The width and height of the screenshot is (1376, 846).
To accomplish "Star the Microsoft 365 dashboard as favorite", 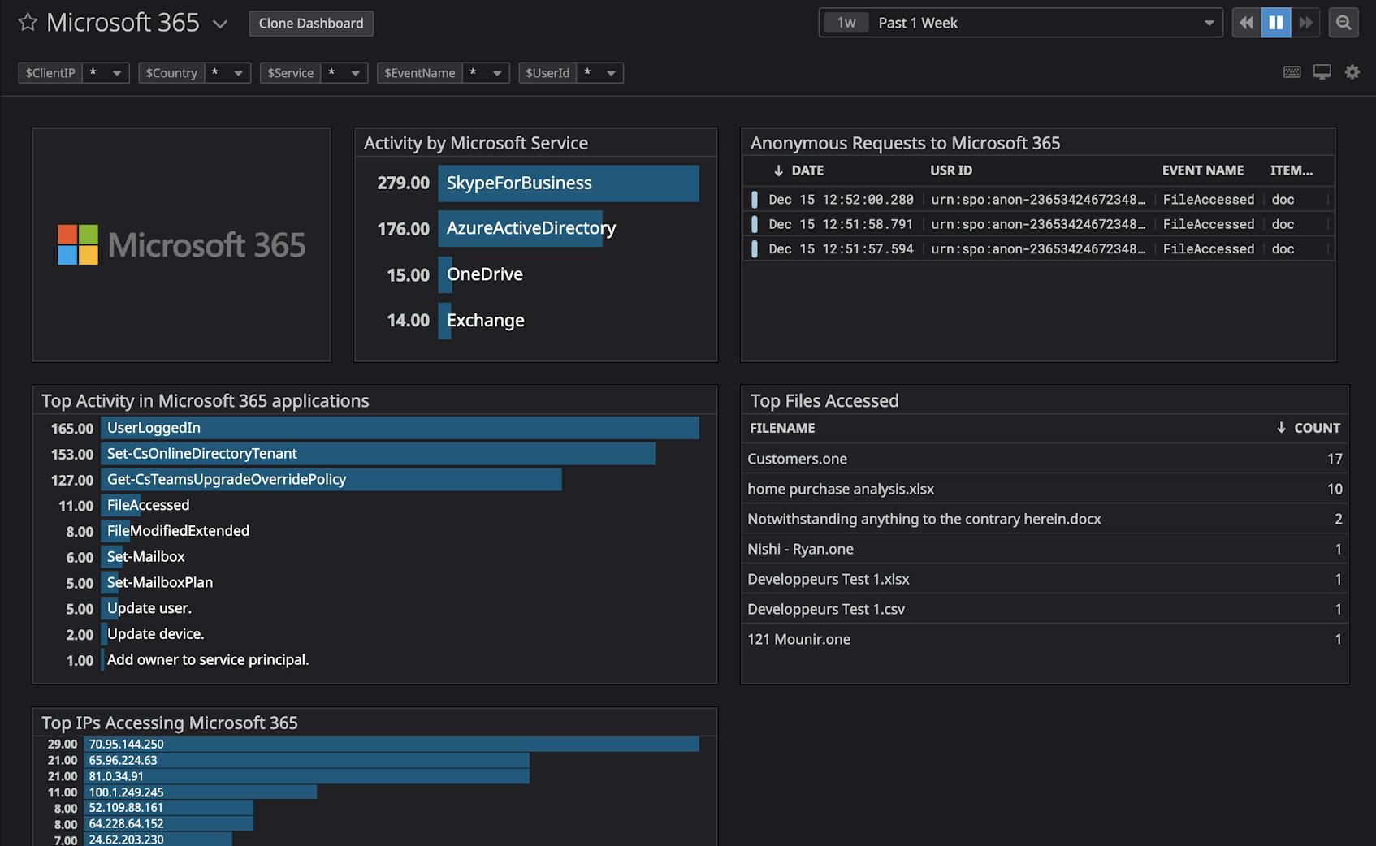I will coord(28,23).
